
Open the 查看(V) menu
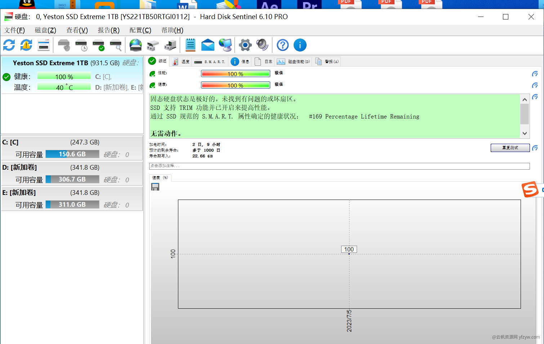click(x=77, y=30)
